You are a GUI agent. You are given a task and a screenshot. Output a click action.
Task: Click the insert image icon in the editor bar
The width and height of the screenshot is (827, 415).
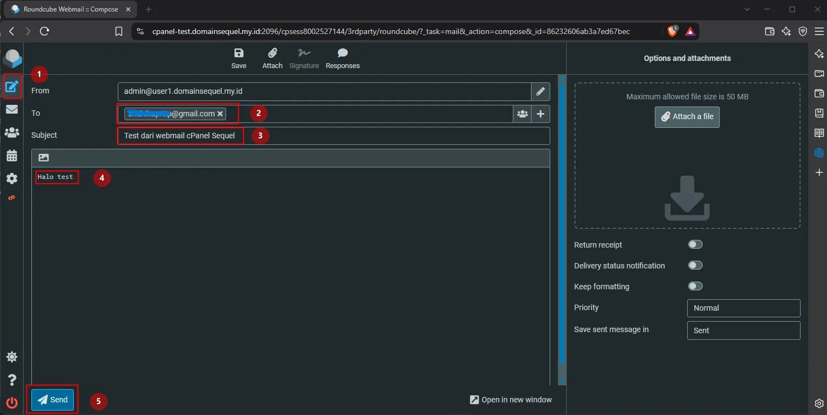click(x=44, y=158)
